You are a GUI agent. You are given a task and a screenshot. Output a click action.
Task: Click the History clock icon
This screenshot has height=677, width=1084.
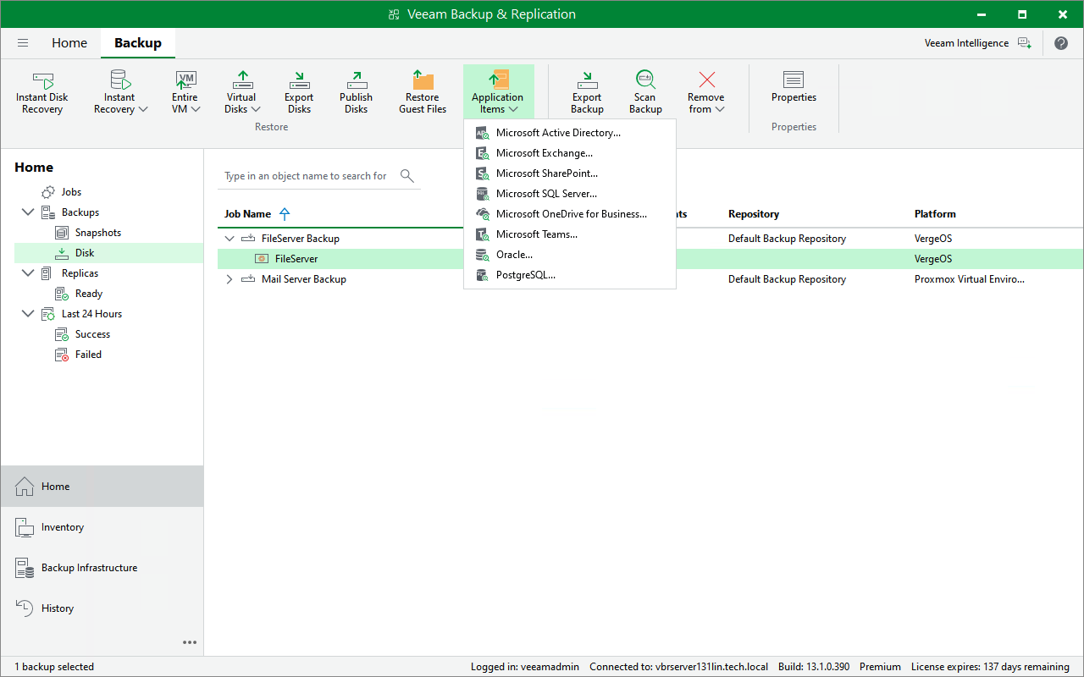tap(25, 608)
